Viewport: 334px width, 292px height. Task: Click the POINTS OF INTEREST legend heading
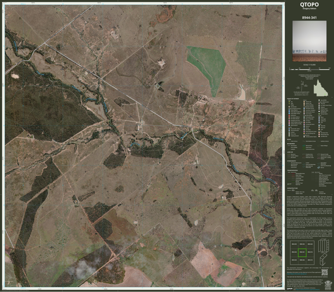(293, 99)
